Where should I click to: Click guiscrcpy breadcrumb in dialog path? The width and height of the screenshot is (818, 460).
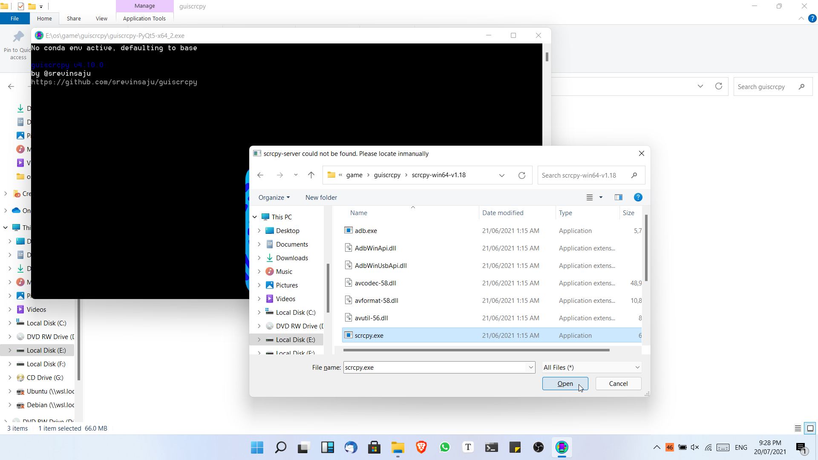(x=387, y=175)
